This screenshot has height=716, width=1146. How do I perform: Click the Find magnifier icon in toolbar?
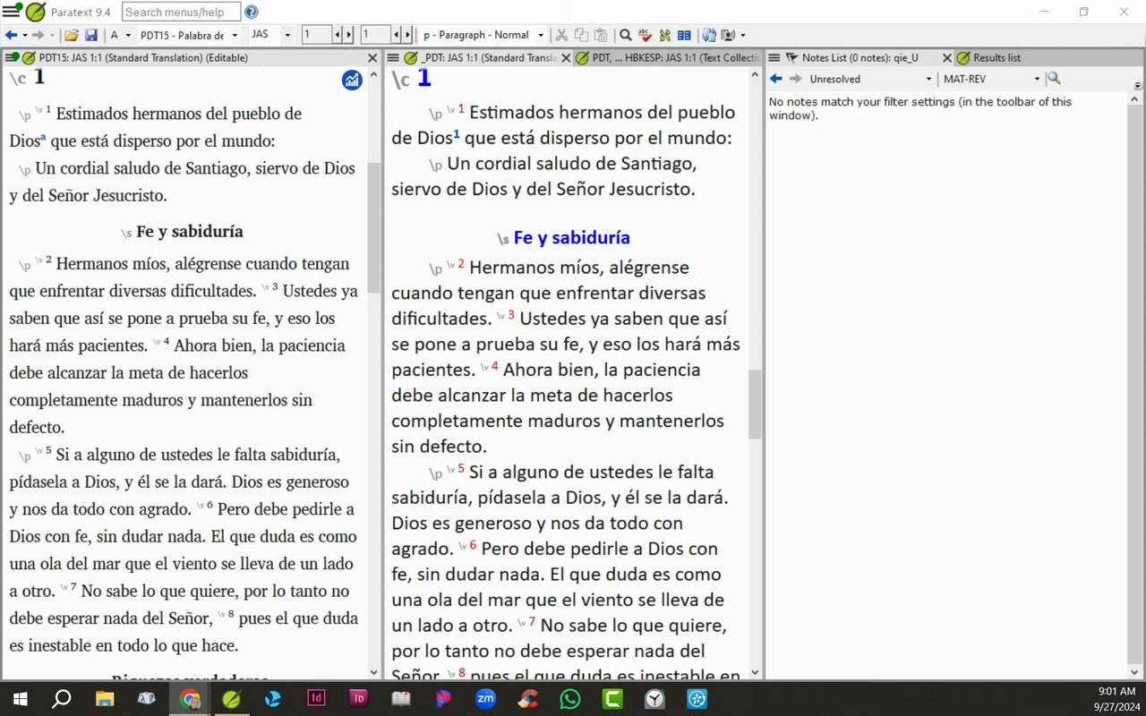tap(626, 35)
